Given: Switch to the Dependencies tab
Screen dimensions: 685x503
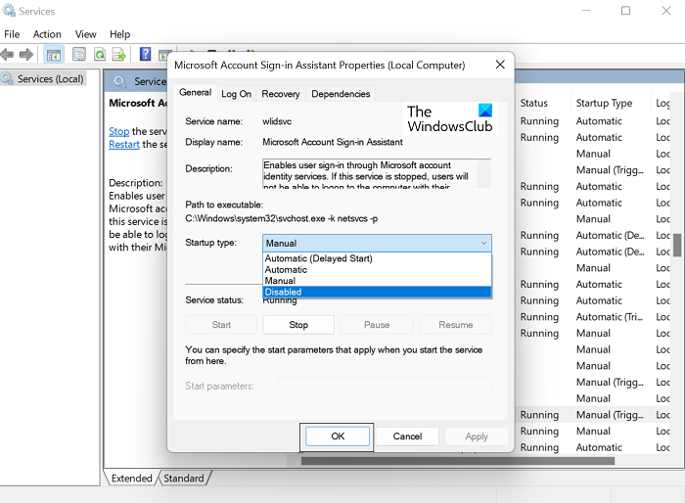Looking at the screenshot, I should point(341,94).
